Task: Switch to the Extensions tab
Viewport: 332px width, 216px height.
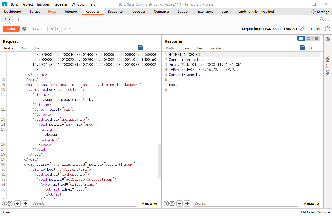Action: coord(205,12)
